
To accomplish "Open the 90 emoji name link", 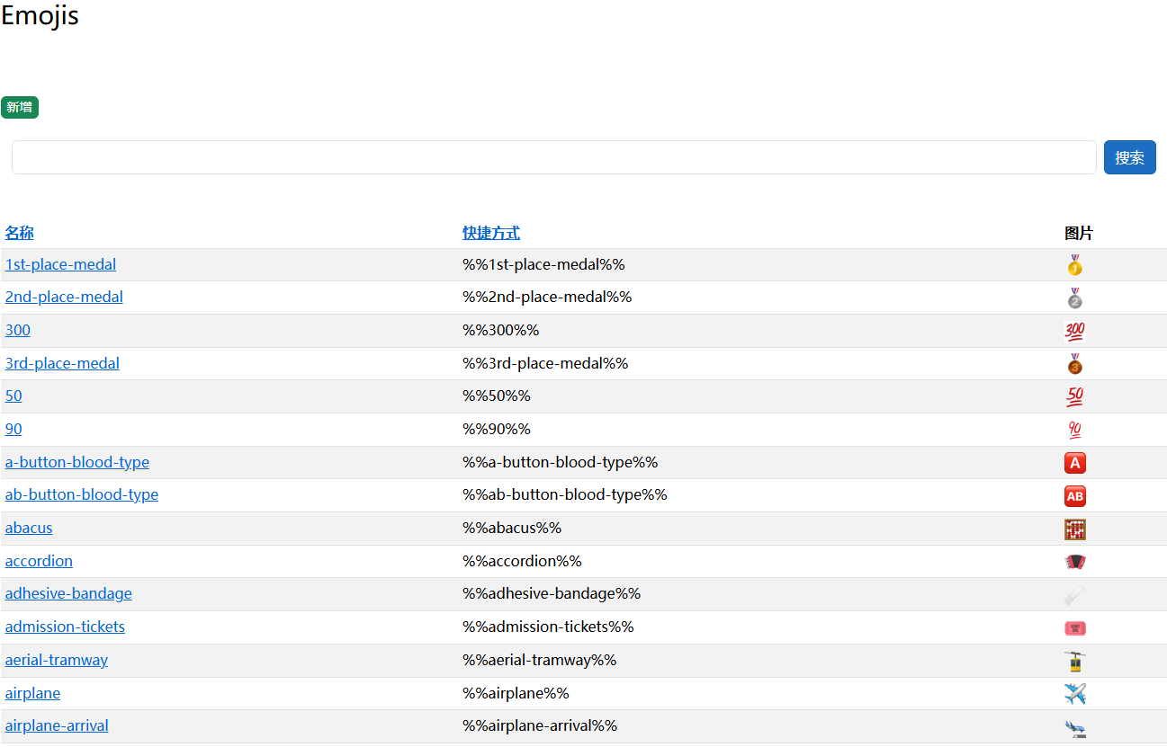I will point(13,429).
